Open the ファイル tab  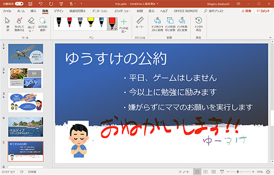7,11
